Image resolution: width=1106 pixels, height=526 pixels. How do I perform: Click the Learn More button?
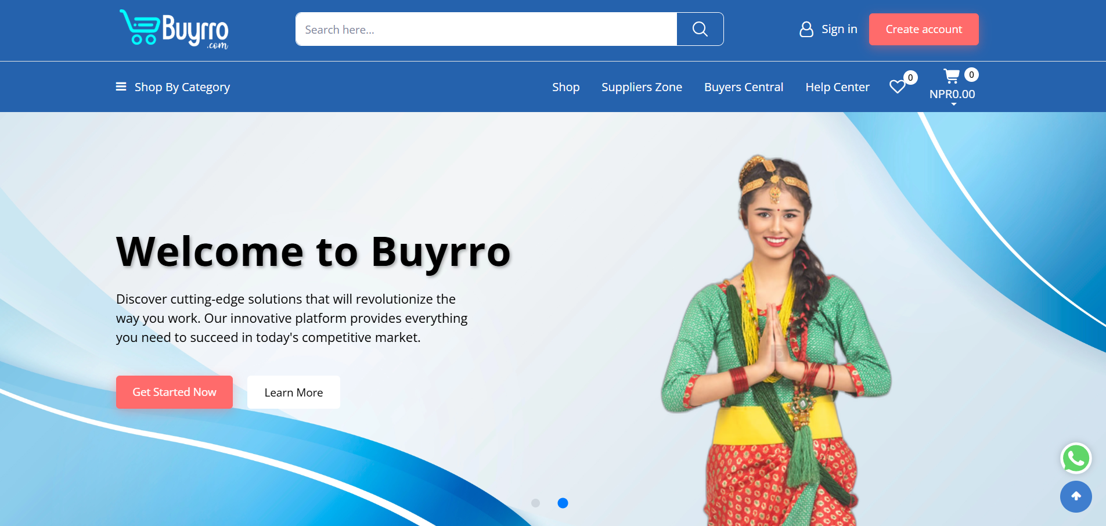293,392
